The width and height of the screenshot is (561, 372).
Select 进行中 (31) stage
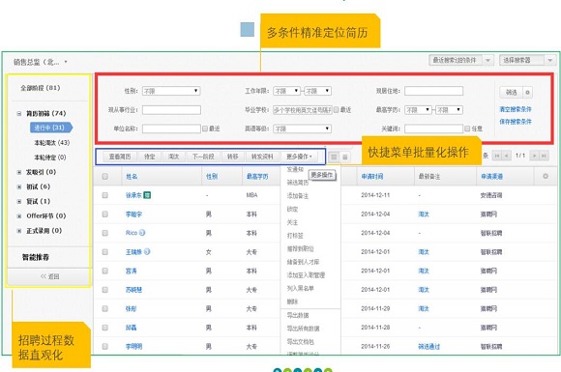point(51,128)
